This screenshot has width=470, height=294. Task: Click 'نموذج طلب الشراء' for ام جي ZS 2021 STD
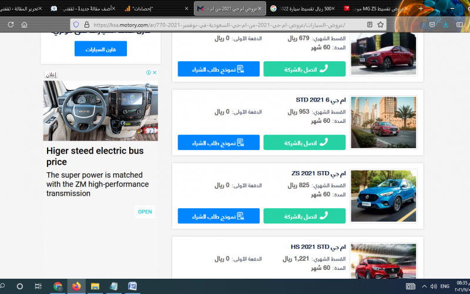tap(219, 216)
